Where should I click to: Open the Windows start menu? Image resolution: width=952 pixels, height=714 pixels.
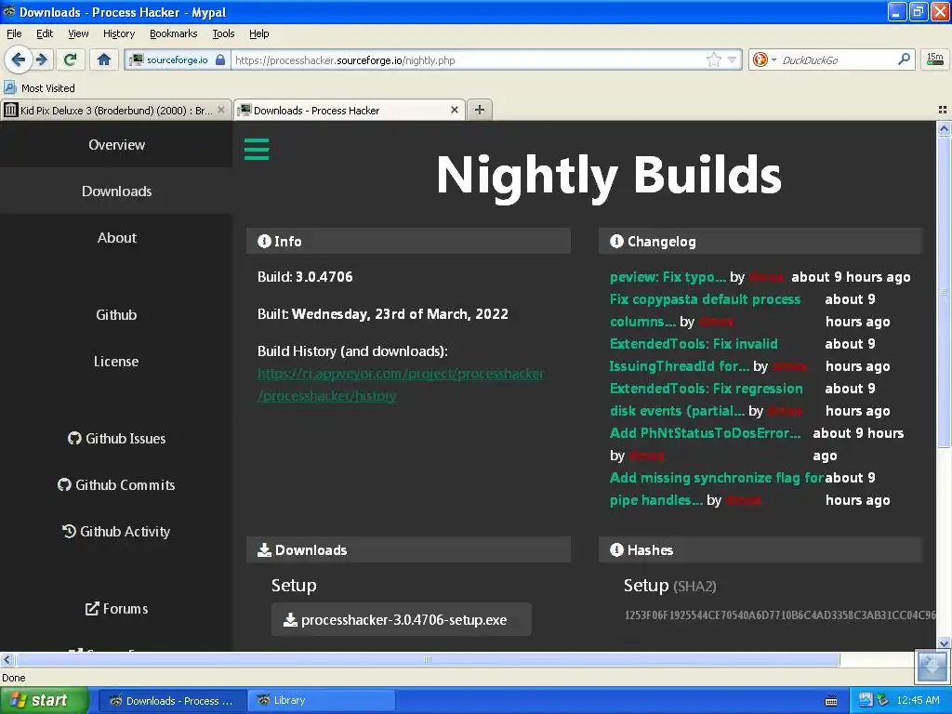(44, 701)
